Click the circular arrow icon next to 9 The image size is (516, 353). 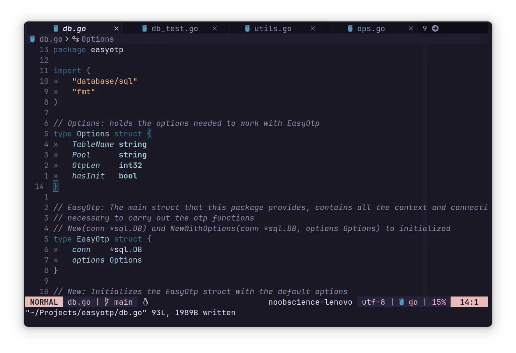435,28
